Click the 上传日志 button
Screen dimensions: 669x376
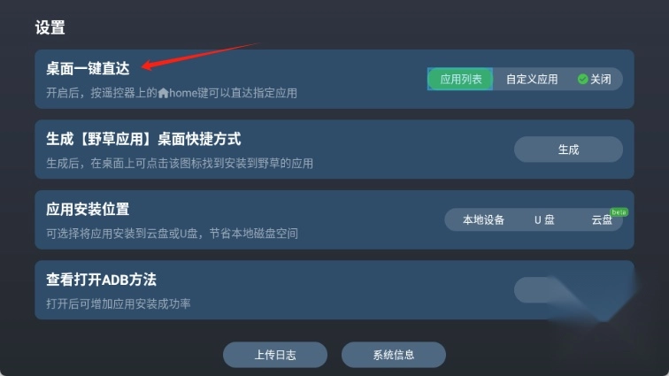click(x=275, y=355)
